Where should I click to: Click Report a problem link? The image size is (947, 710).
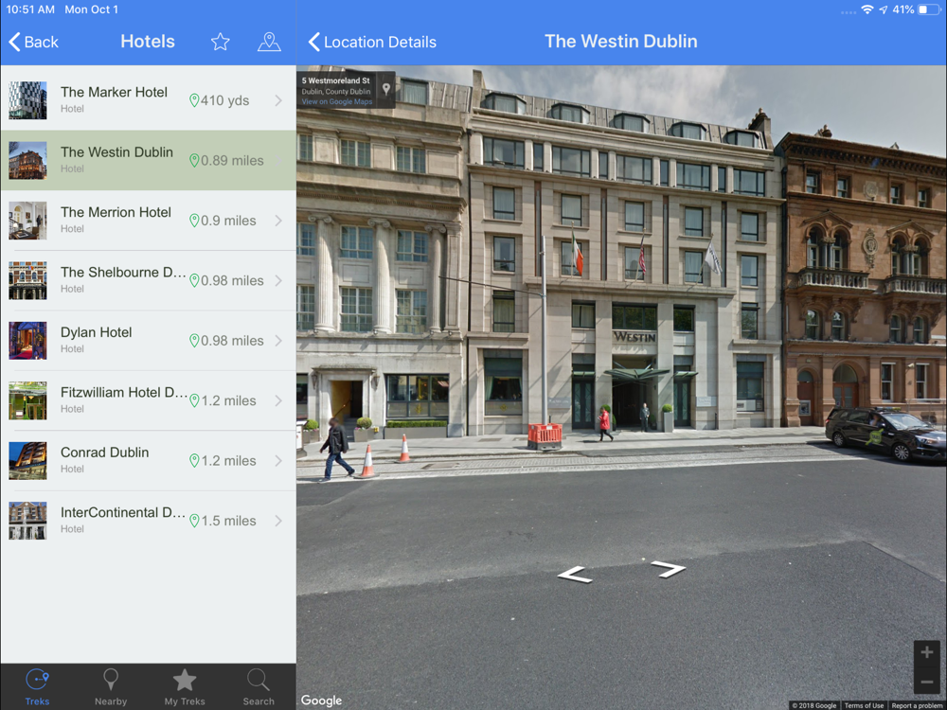pyautogui.click(x=916, y=705)
